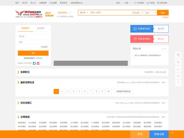Click the gray banner below the carousel
The image size is (184, 138).
coord(91,63)
